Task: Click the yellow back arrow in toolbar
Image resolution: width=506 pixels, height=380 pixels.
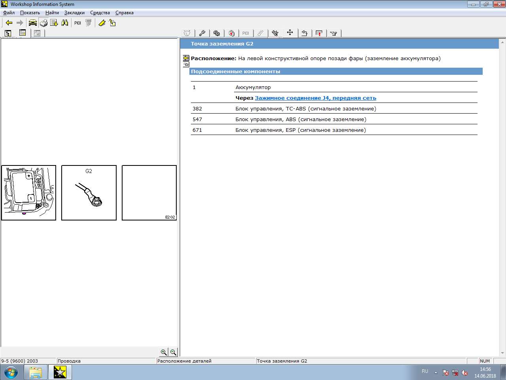Action: pos(9,23)
